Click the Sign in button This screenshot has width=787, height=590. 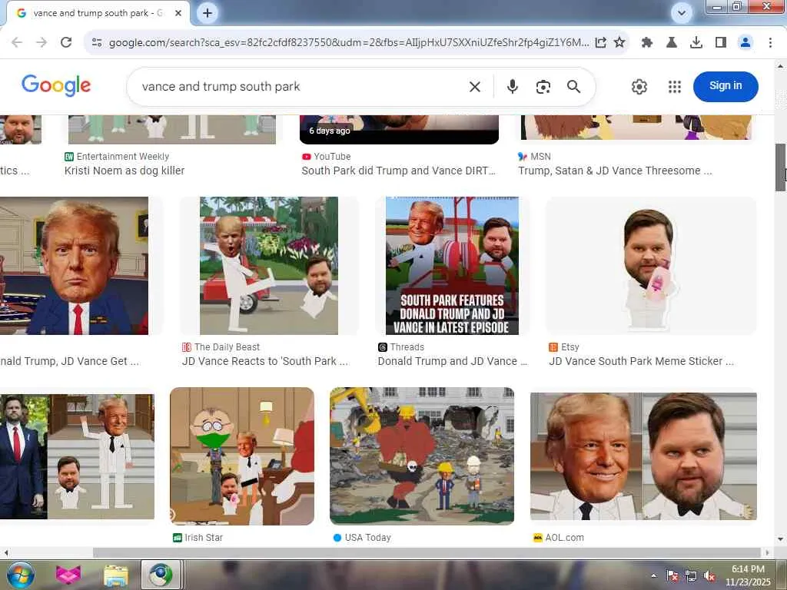tap(726, 86)
